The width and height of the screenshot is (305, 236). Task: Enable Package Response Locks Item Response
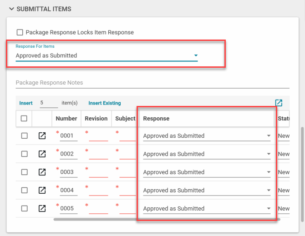(20, 32)
